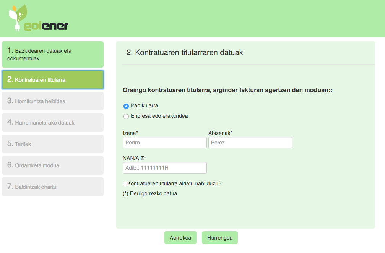Image resolution: width=385 pixels, height=253 pixels.
Task: Select the Partikularra radio button
Action: [x=126, y=106]
